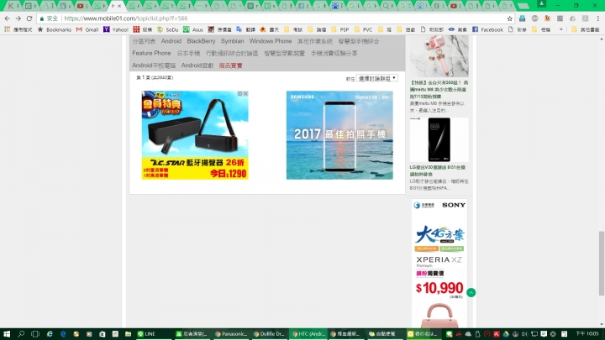Close the active mobile01 tab
Image resolution: width=605 pixels, height=340 pixels.
(x=119, y=6)
